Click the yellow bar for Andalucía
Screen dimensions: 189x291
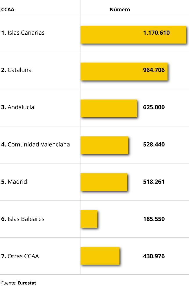click(x=108, y=108)
